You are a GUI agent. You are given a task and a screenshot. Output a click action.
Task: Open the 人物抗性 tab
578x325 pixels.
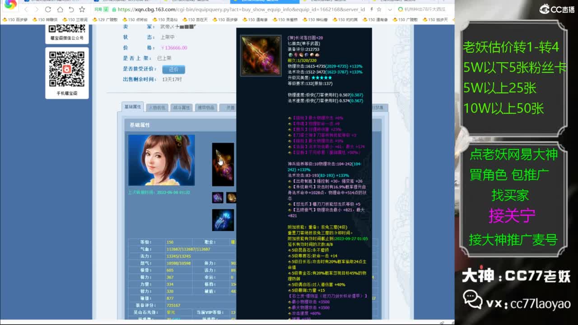157,107
